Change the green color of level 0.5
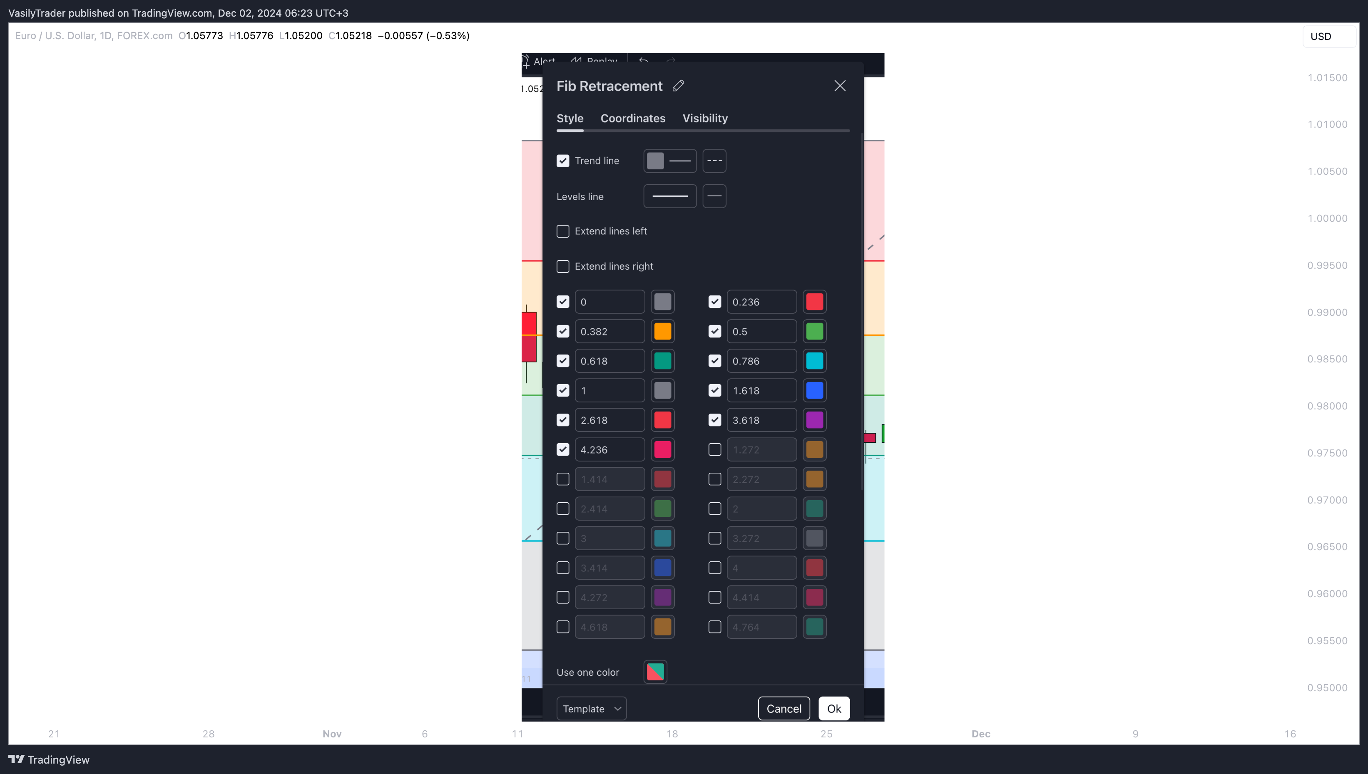Image resolution: width=1368 pixels, height=774 pixels. pos(815,332)
